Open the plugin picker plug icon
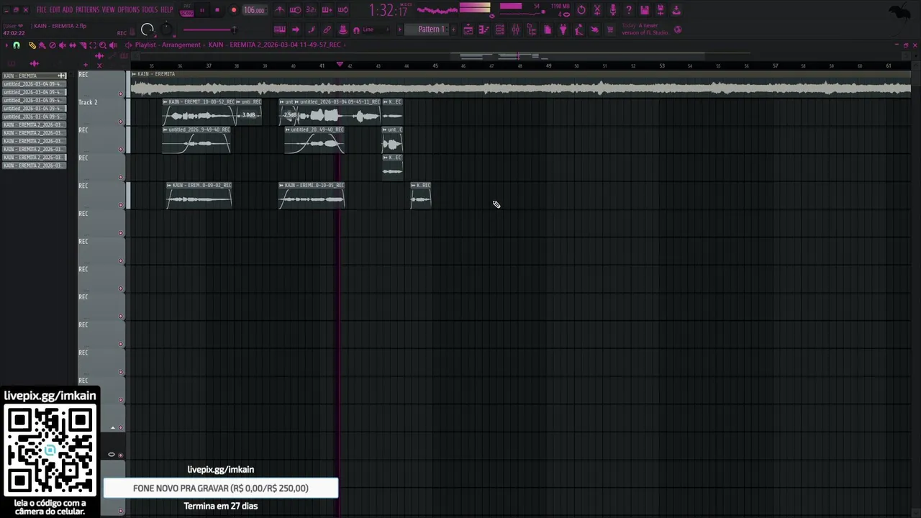 [x=563, y=29]
